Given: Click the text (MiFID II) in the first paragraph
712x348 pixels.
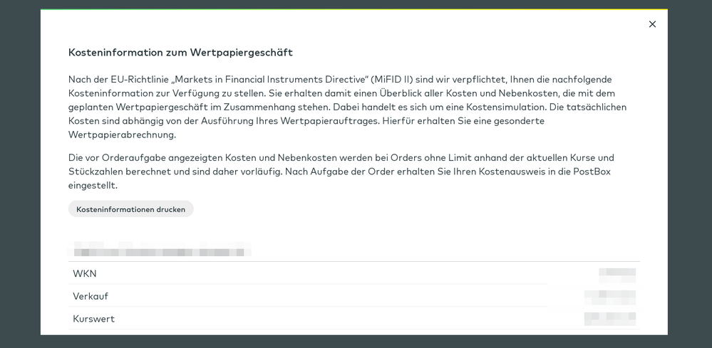Looking at the screenshot, I should click(x=393, y=79).
